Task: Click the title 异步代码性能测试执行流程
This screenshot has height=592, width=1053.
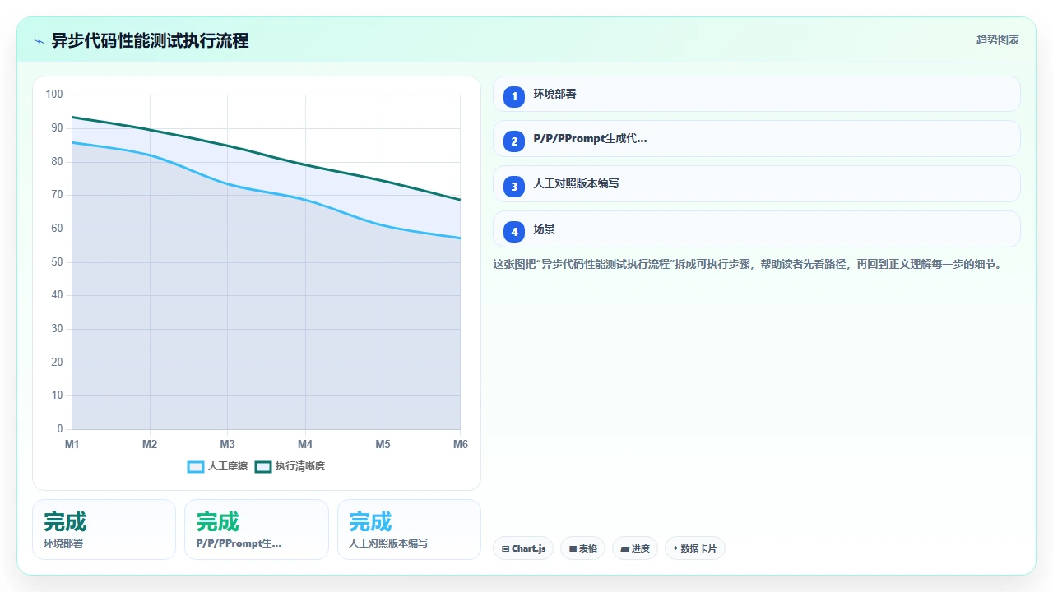Action: click(x=150, y=40)
